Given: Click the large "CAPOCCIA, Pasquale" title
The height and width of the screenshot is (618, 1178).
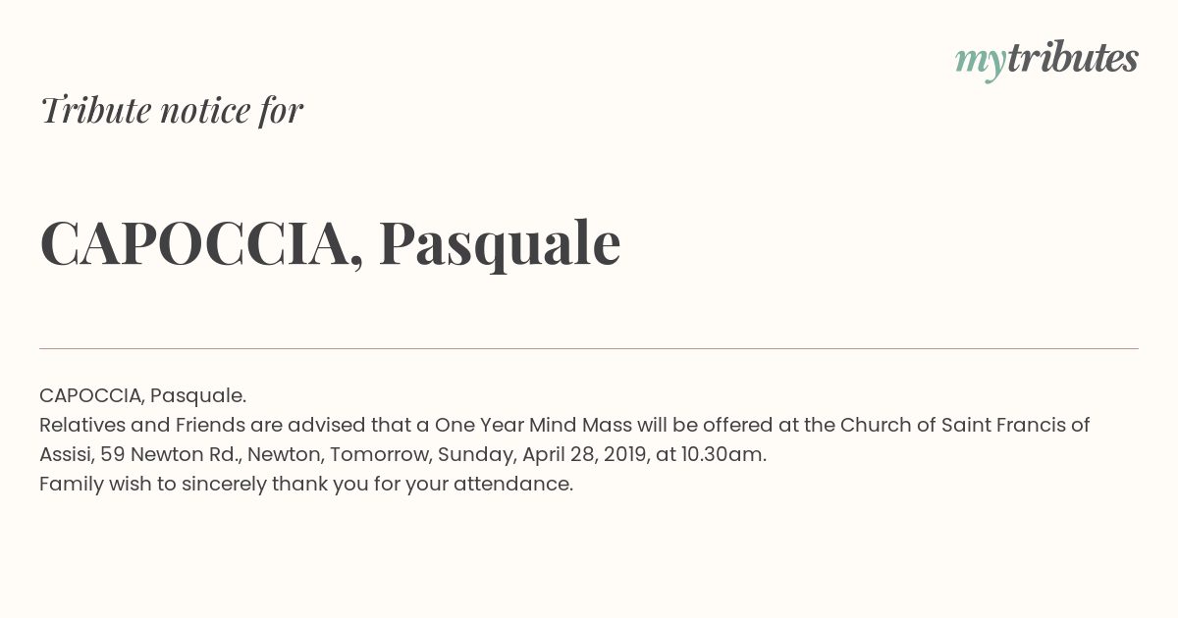Looking at the screenshot, I should click(330, 243).
